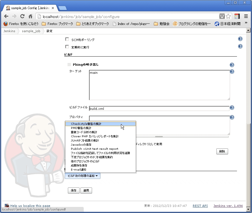The width and height of the screenshot is (252, 213).
Task: Choose 成果物を保存 menu entry
Action: (x=101, y=166)
